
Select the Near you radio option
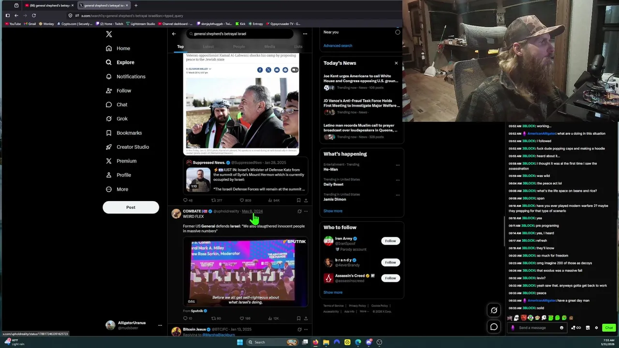(398, 32)
